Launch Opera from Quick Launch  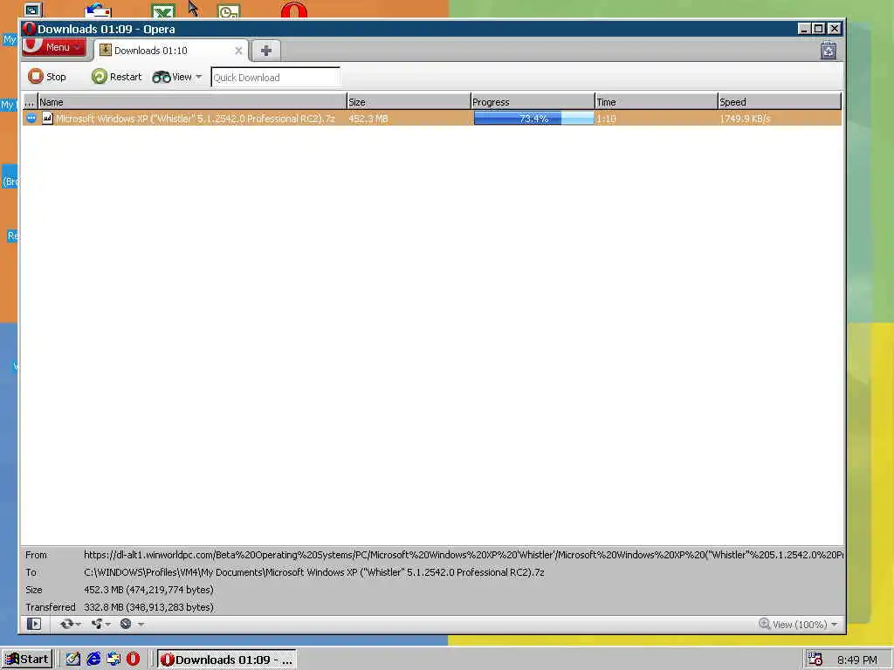tap(134, 660)
